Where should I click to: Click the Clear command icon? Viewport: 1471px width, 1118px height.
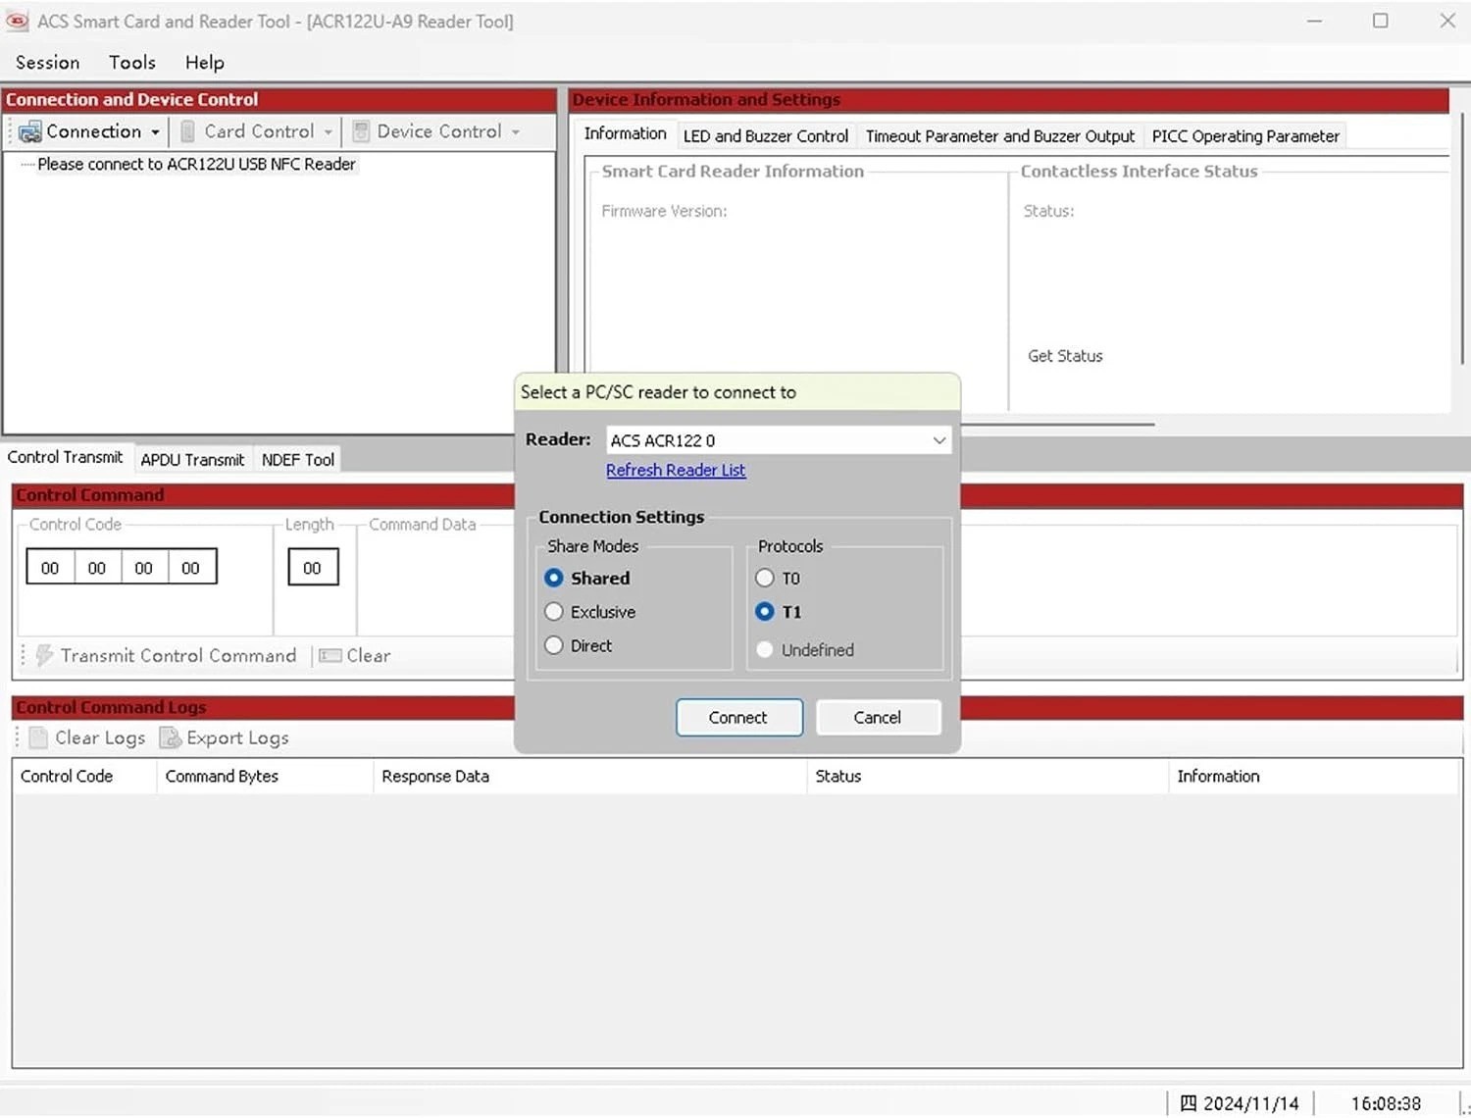[330, 655]
